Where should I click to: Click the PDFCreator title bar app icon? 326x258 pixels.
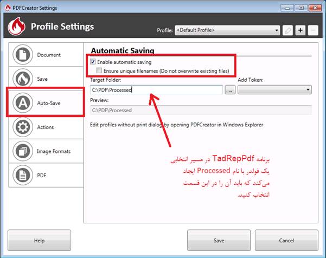click(8, 8)
